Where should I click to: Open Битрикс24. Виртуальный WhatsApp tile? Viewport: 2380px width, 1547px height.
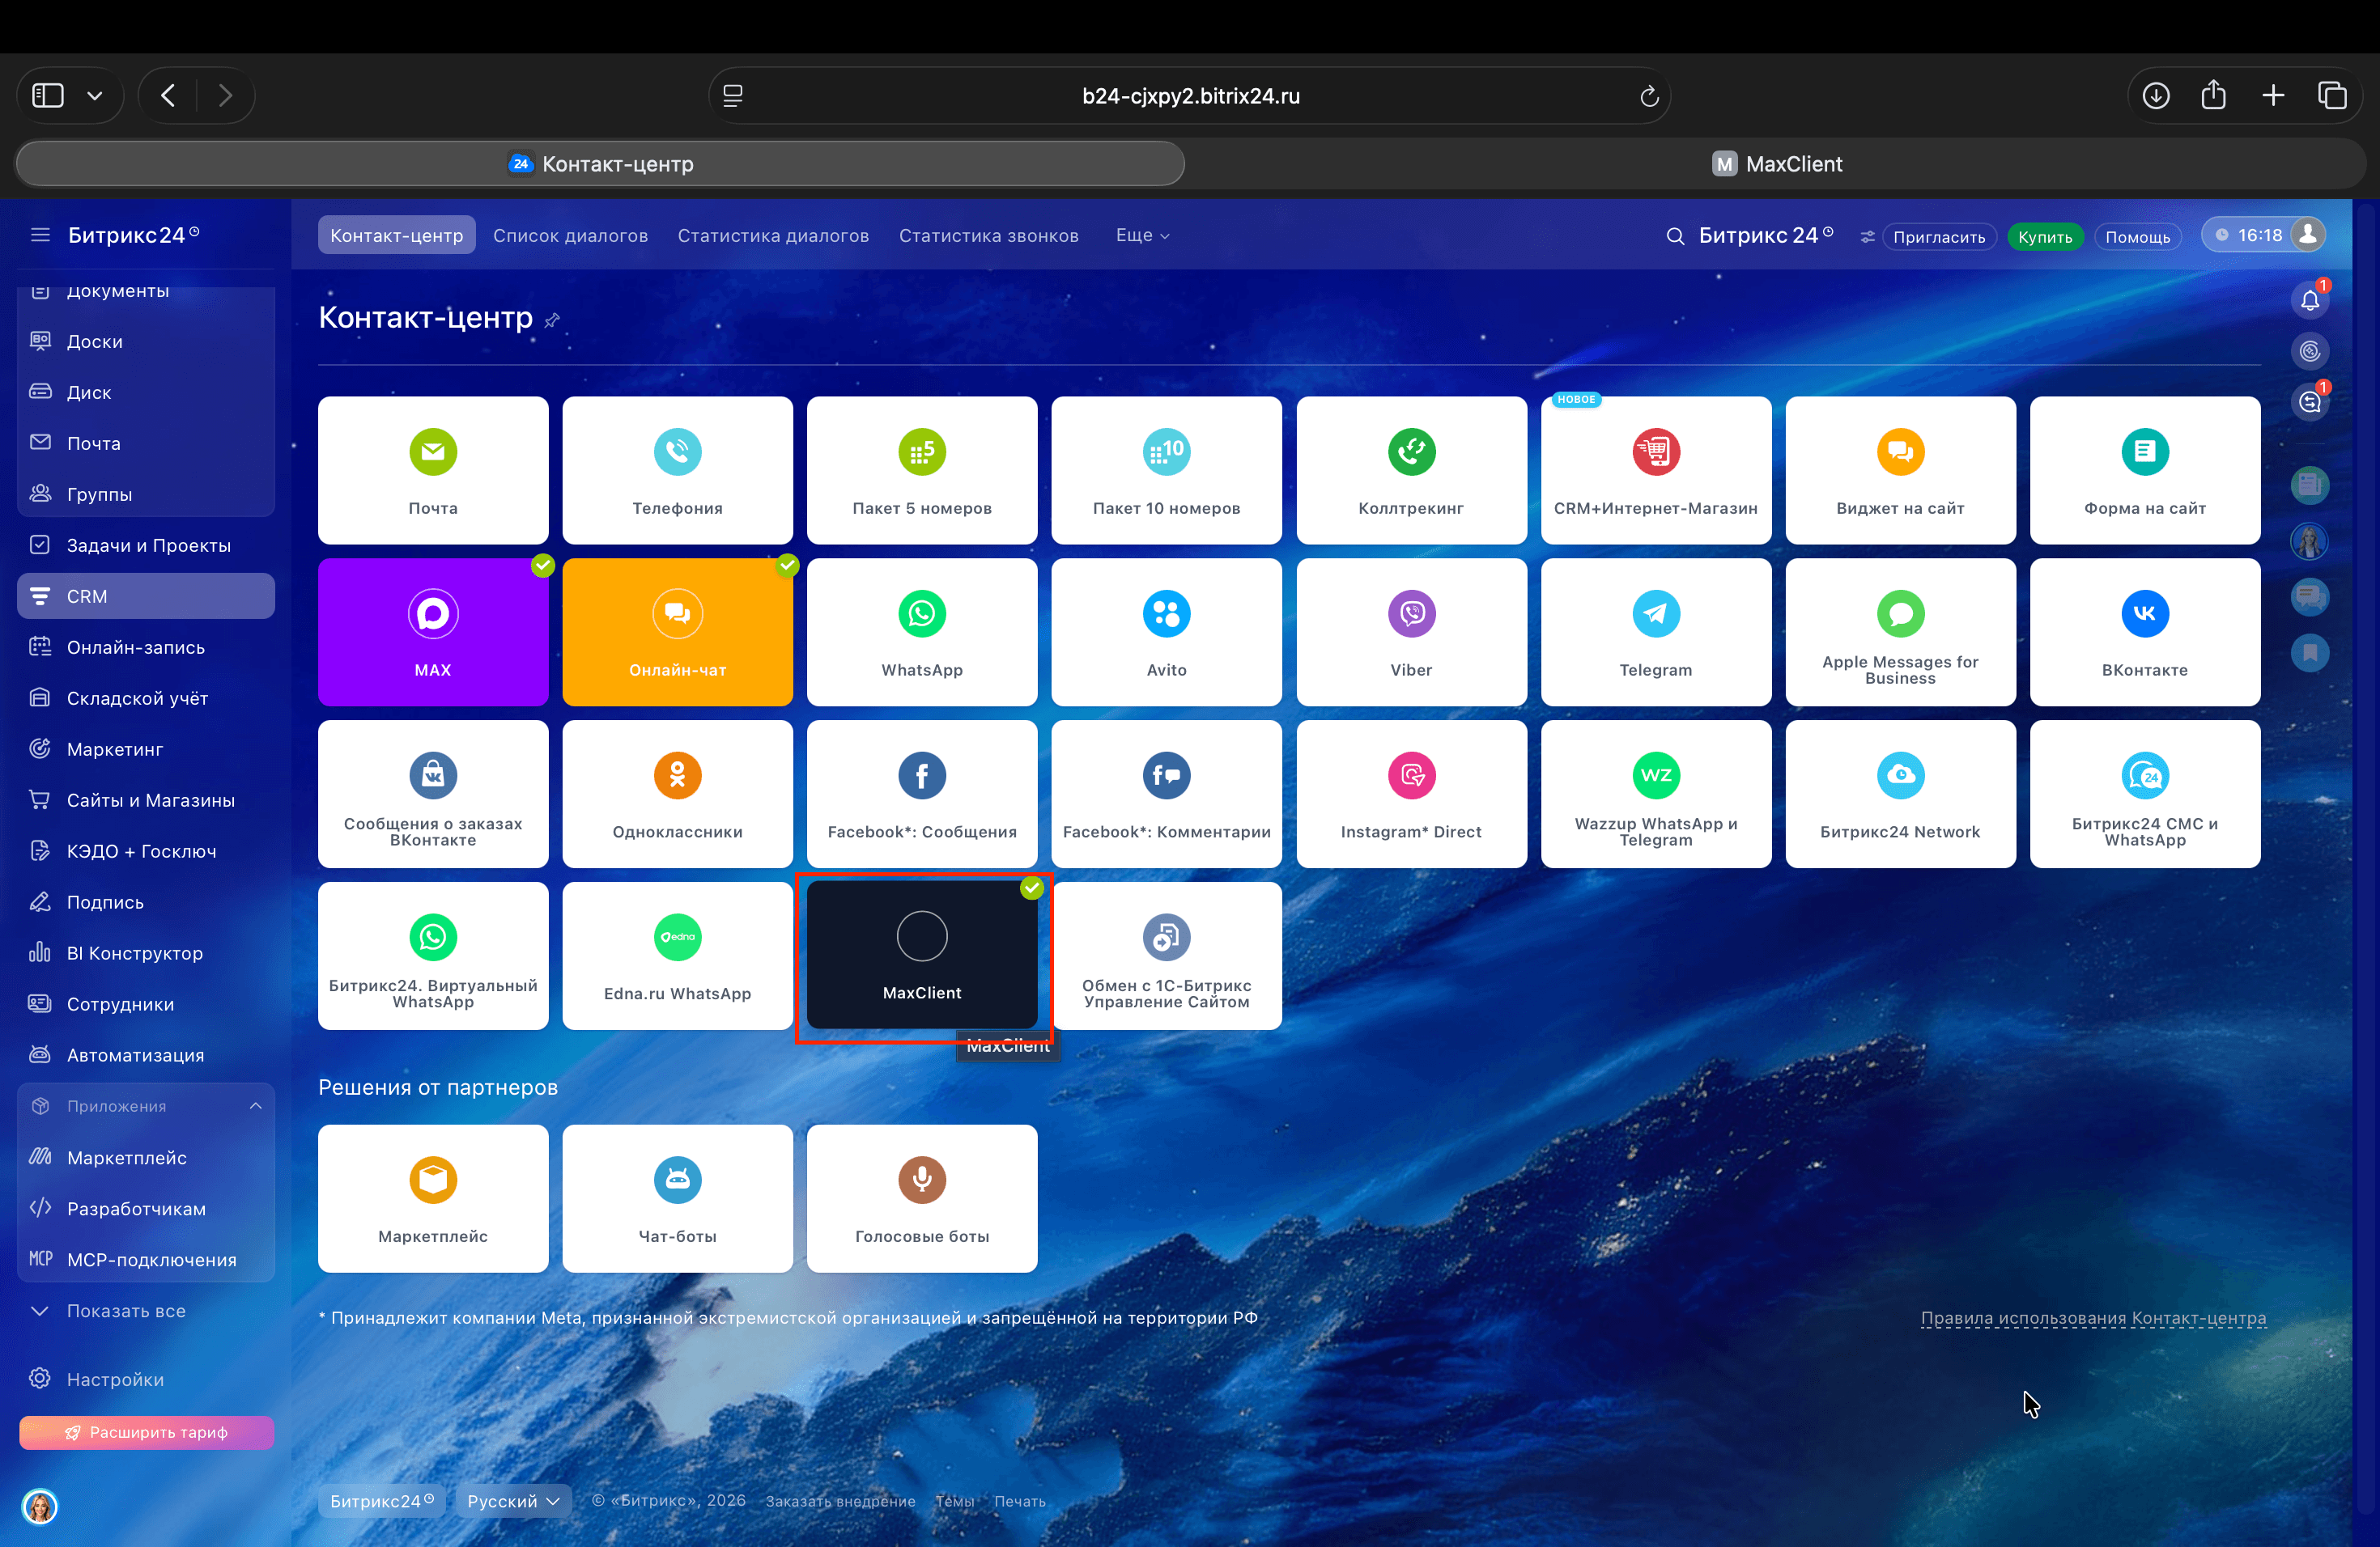point(433,956)
